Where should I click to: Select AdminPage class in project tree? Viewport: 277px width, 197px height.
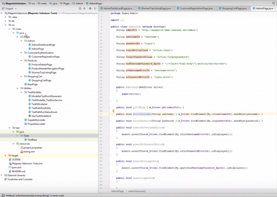[36, 49]
